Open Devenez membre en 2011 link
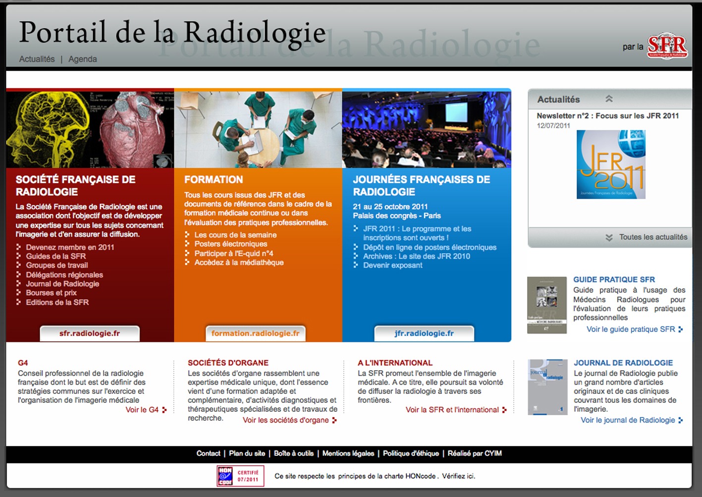This screenshot has height=497, width=702. pos(70,247)
